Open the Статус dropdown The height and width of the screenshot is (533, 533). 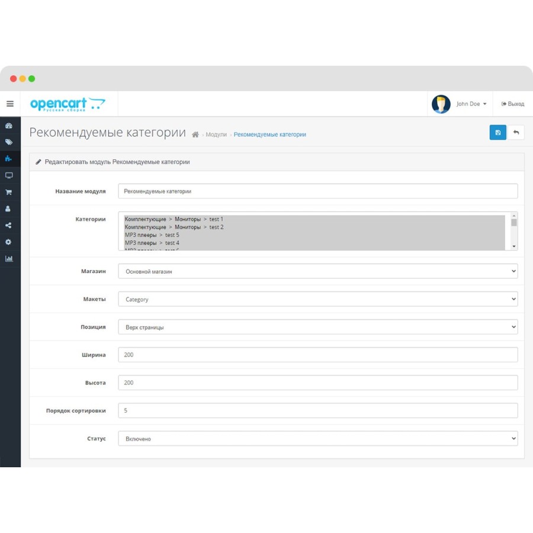click(318, 438)
